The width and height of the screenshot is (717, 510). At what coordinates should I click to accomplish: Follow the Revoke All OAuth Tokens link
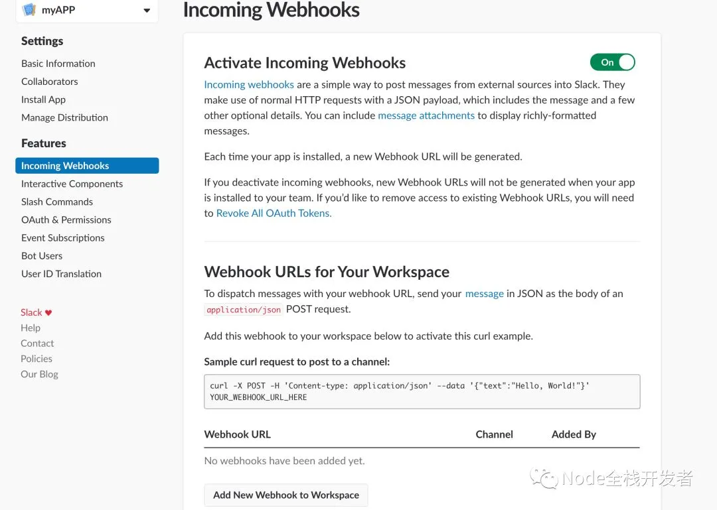274,213
